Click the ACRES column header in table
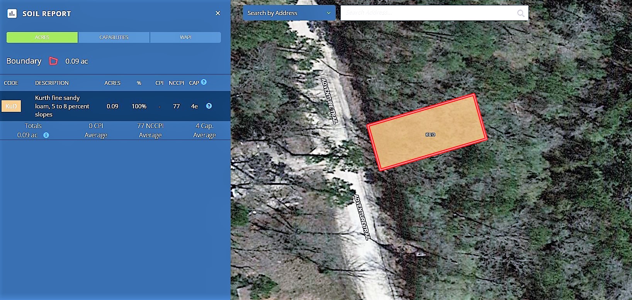Screen dimensions: 632x300 click(112, 83)
